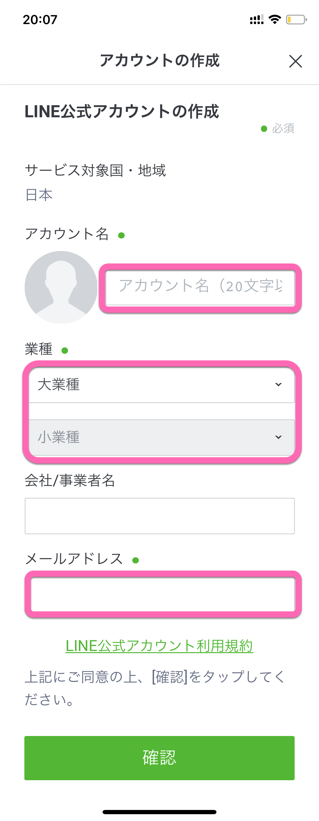The width and height of the screenshot is (319, 821).
Task: Close the account creation screen
Action: point(295,61)
